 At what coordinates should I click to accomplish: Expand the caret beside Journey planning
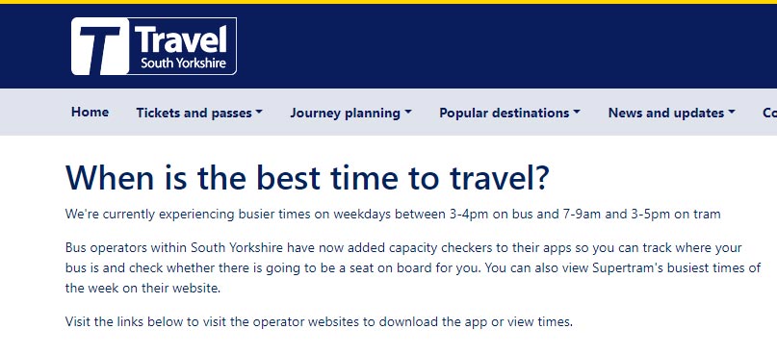coord(408,113)
